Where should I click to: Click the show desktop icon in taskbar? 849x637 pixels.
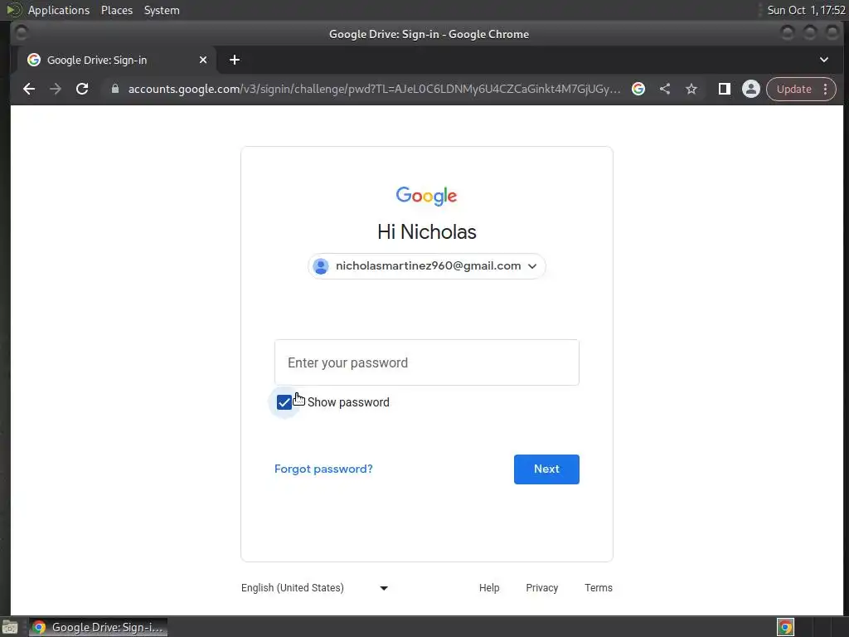click(10, 627)
